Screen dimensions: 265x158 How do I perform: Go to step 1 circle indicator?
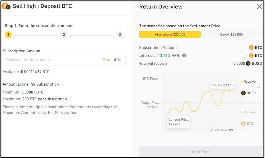(x=8, y=35)
